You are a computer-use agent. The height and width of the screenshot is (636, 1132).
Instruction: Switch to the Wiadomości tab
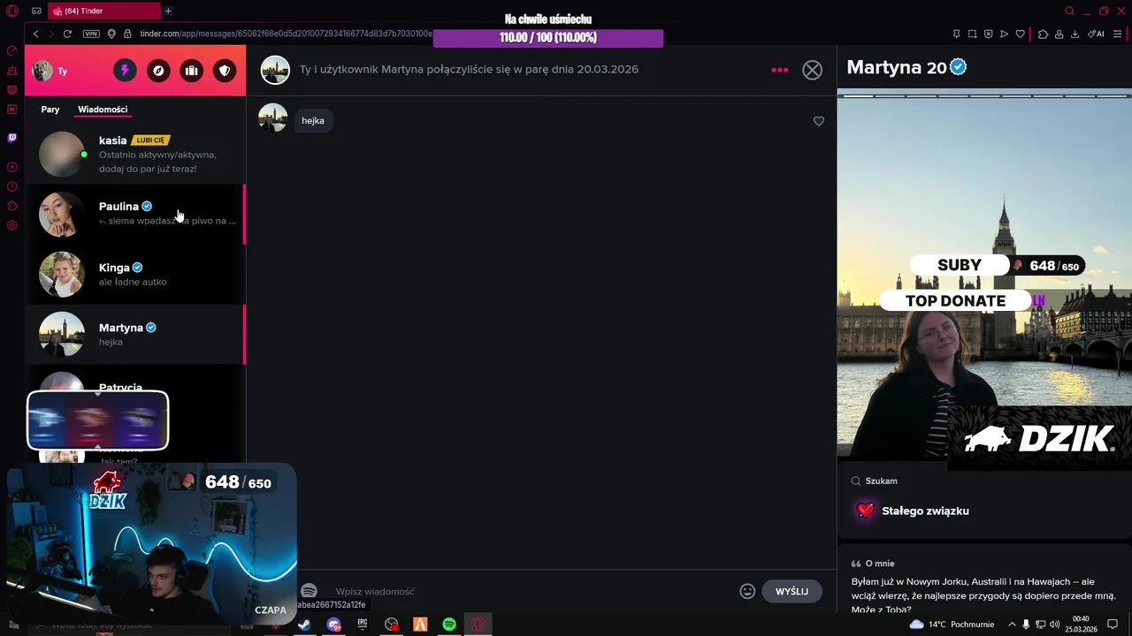[x=103, y=110]
